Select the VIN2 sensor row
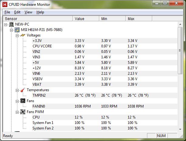 (x=105, y=52)
